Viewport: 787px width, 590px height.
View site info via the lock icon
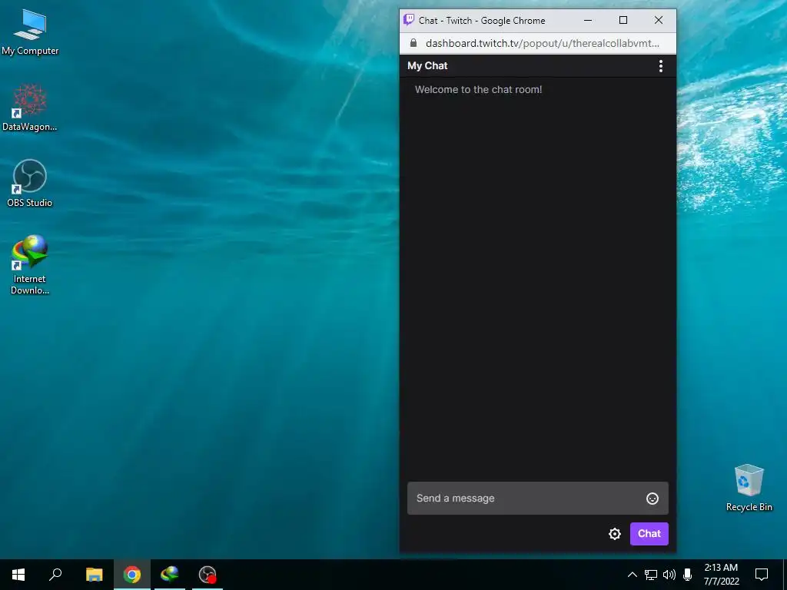pyautogui.click(x=413, y=43)
